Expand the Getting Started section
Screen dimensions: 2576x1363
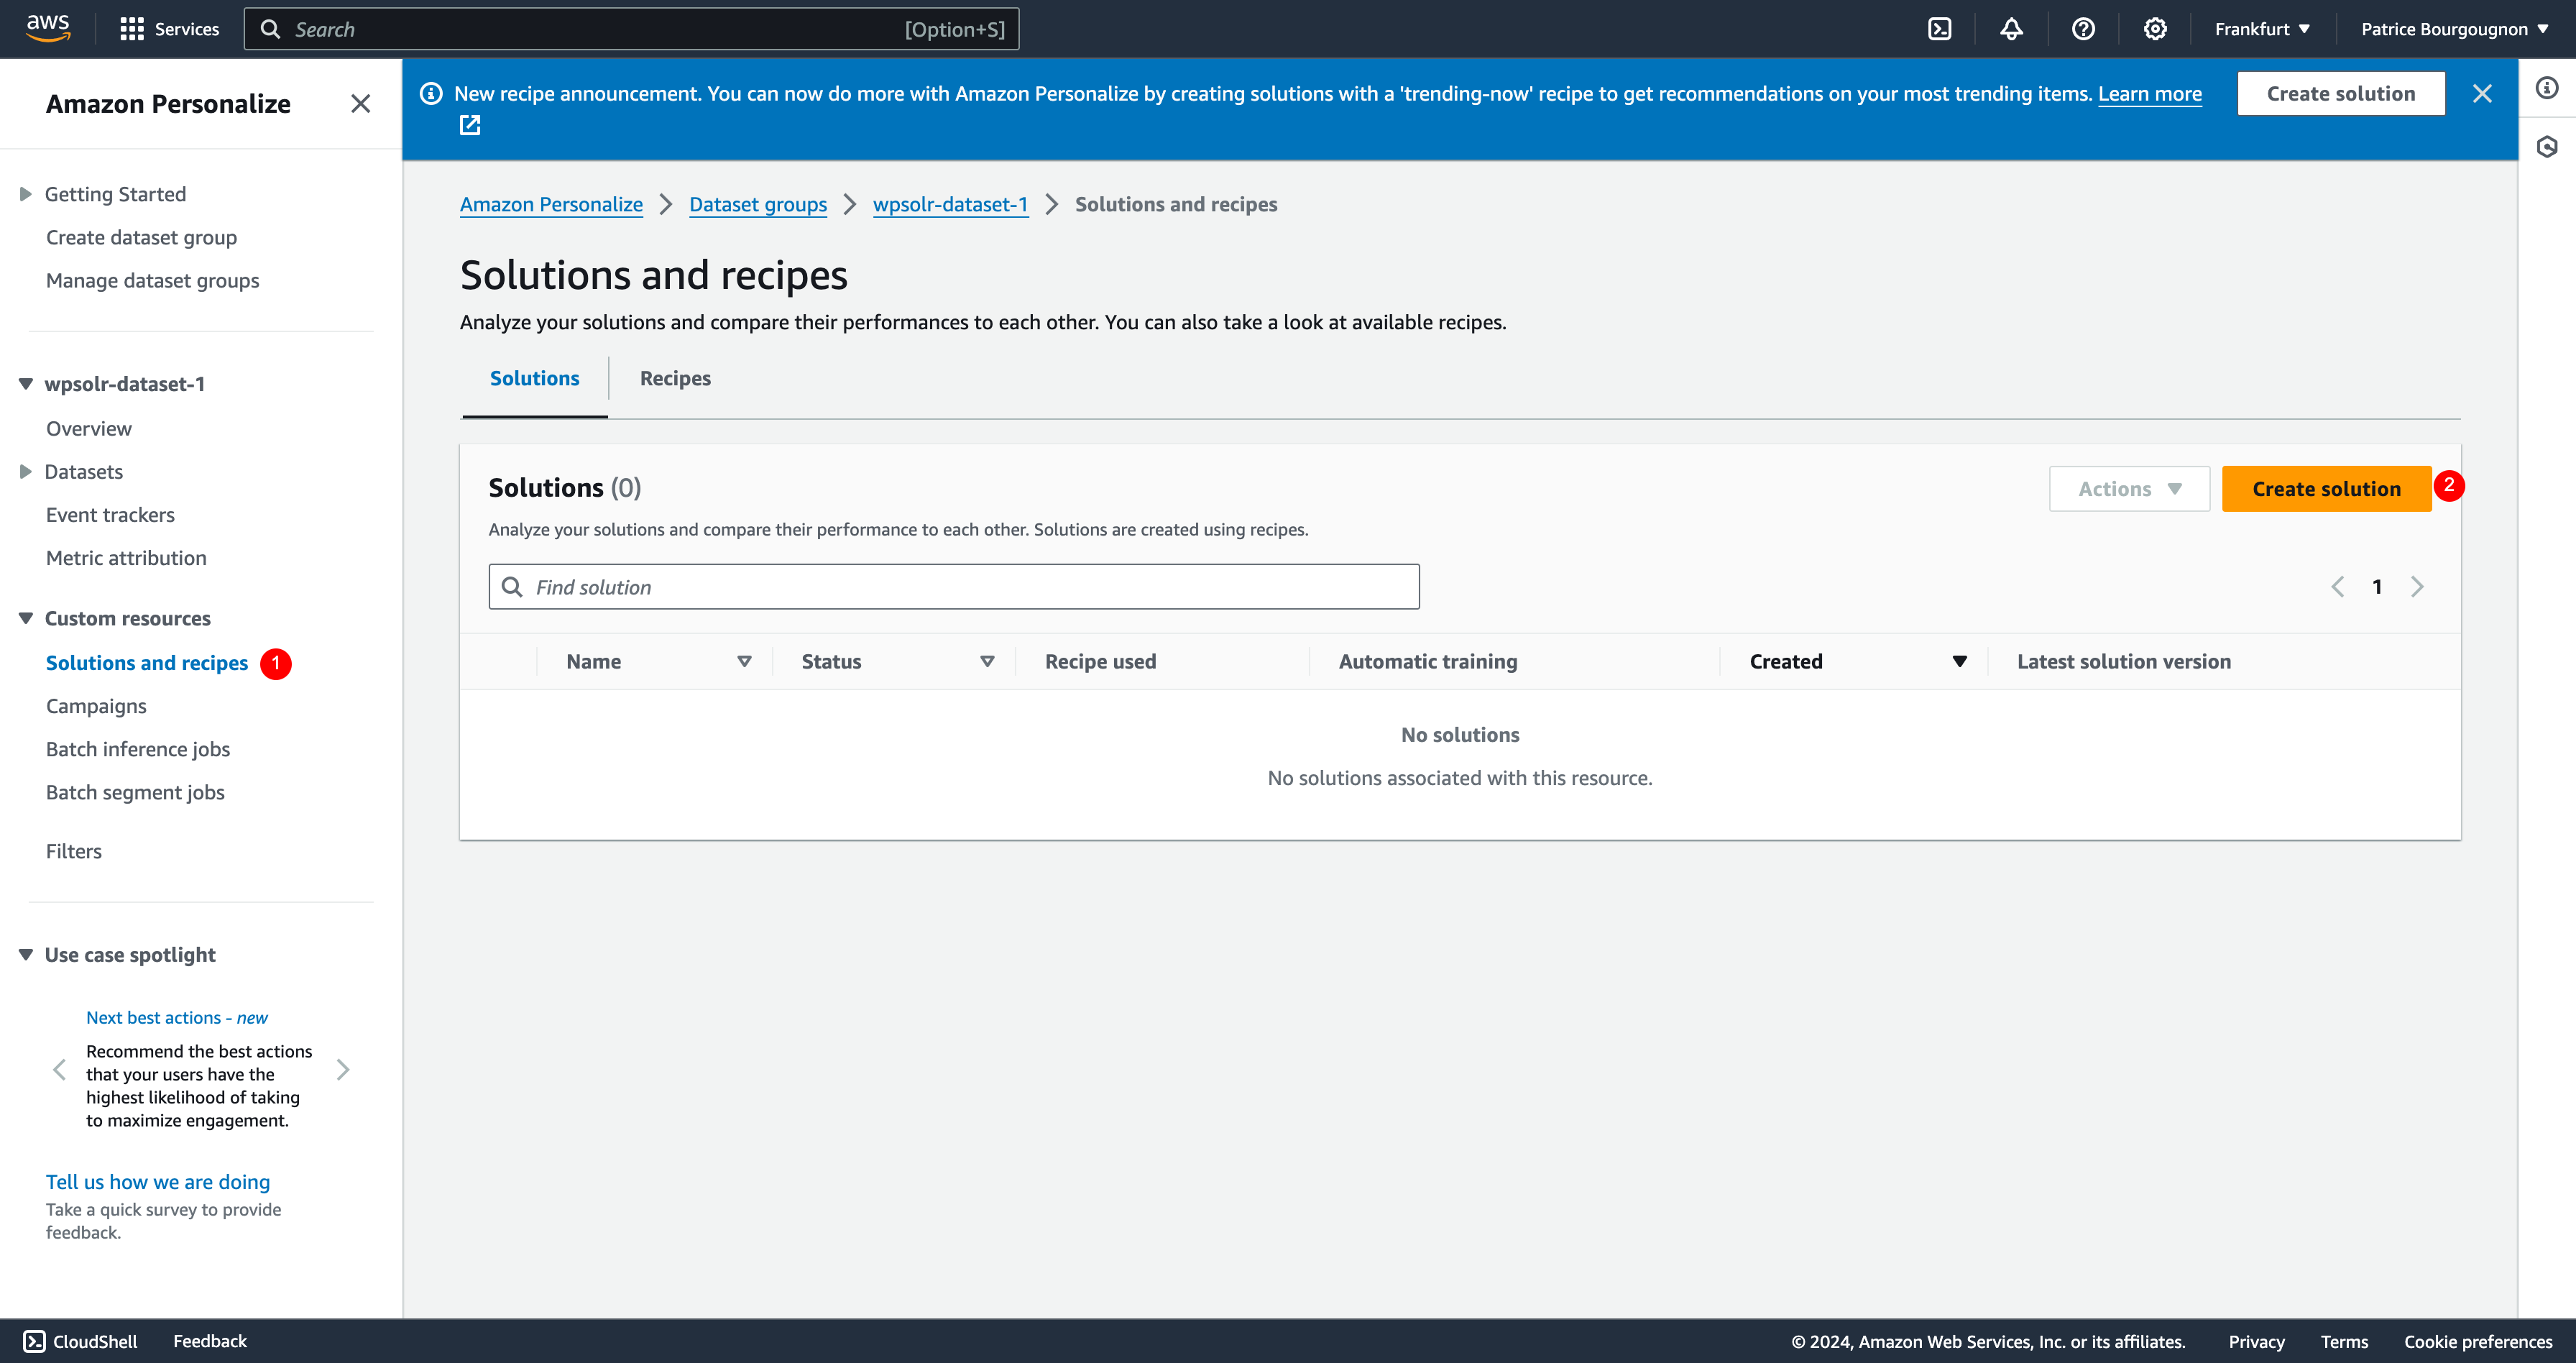(26, 194)
